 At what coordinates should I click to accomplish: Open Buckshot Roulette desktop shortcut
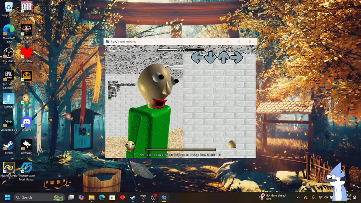click(x=26, y=34)
